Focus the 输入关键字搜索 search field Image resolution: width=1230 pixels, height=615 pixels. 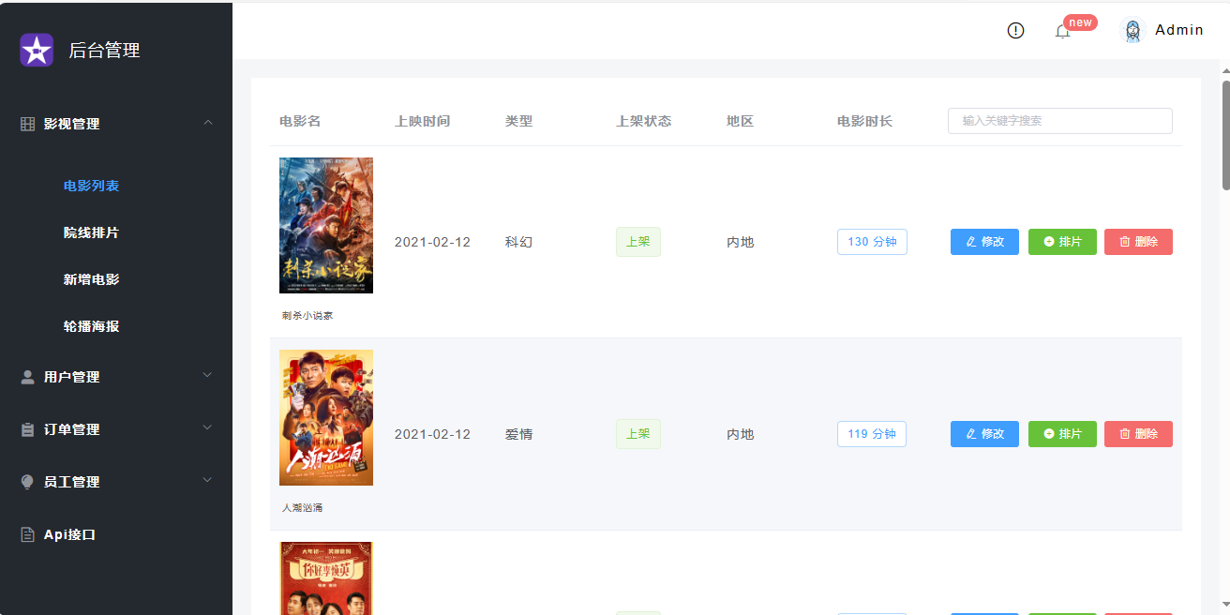click(1059, 121)
